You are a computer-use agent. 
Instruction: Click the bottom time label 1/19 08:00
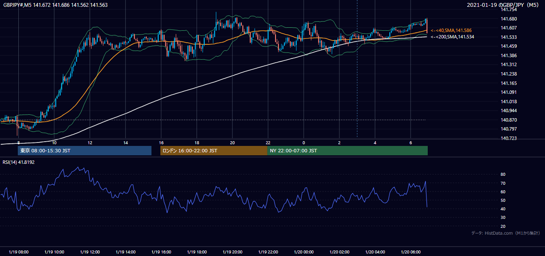18,252
